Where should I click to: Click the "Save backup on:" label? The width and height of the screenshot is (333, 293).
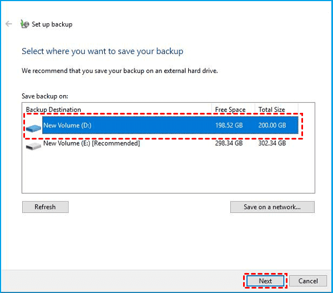(44, 96)
